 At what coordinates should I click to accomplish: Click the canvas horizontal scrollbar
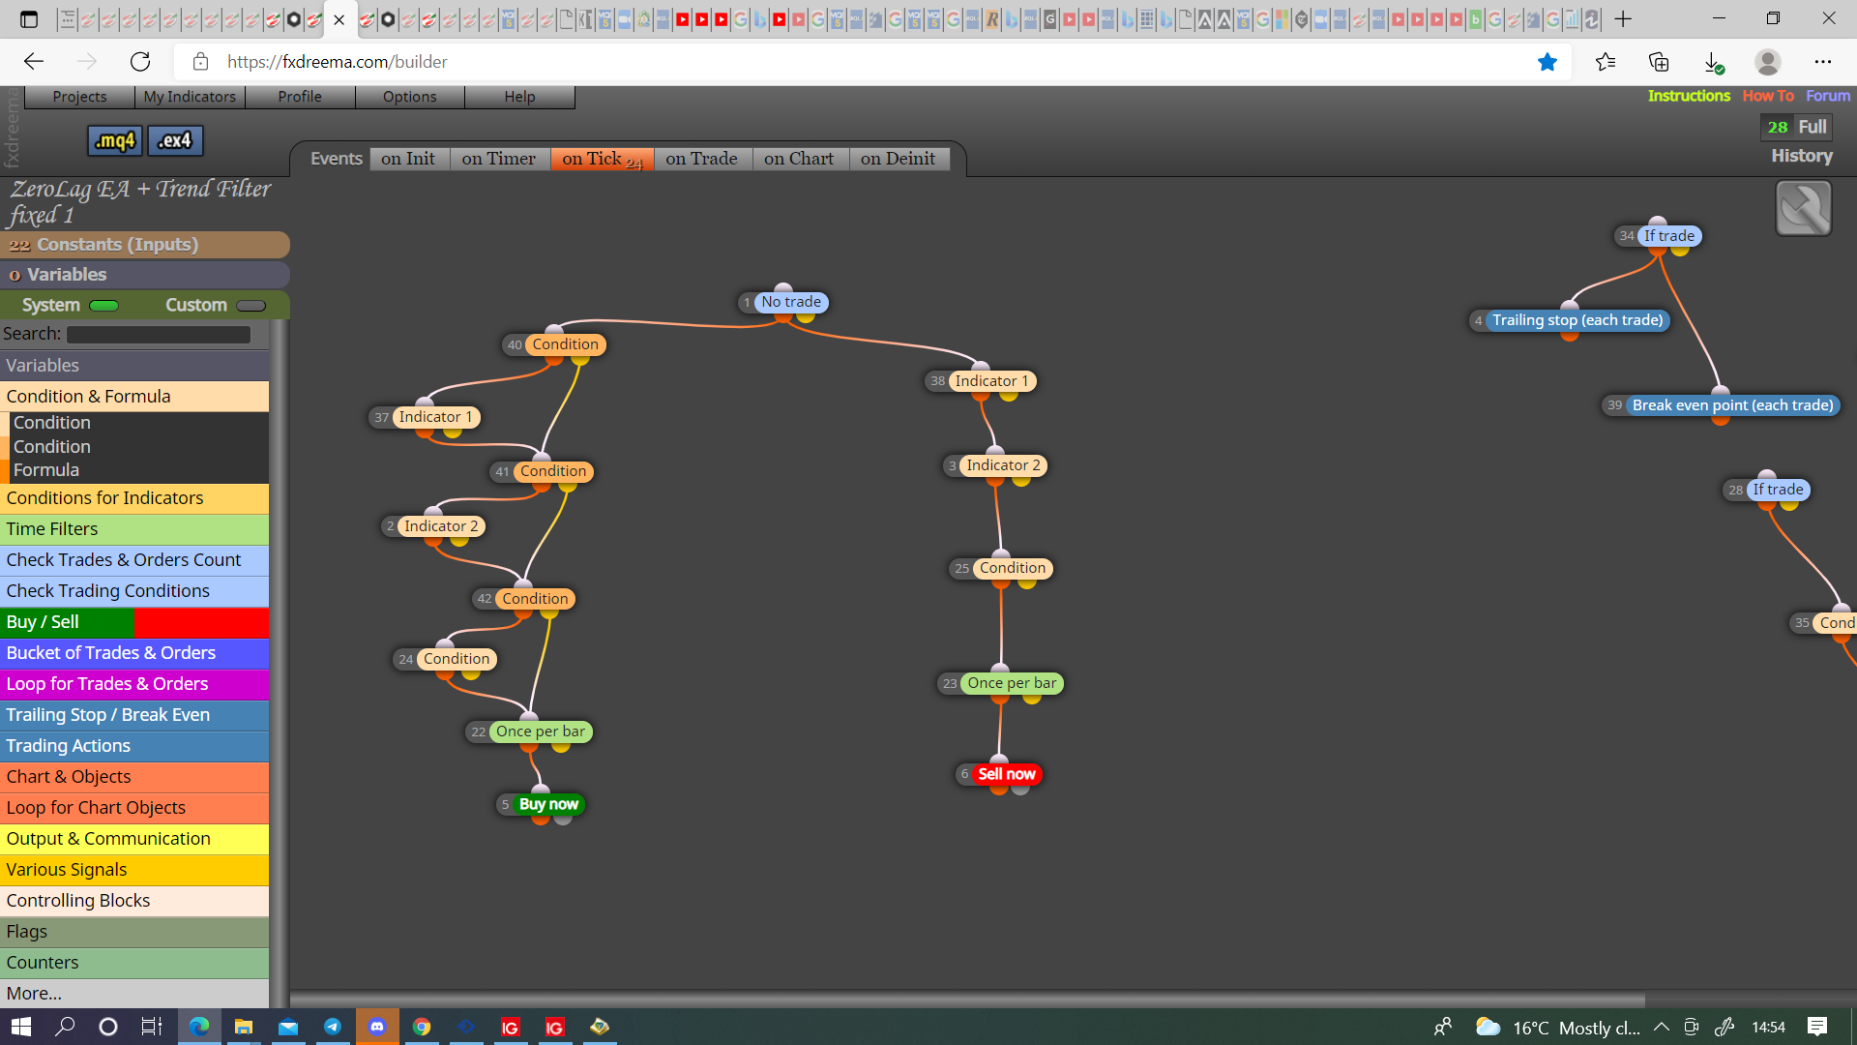[x=967, y=1000]
